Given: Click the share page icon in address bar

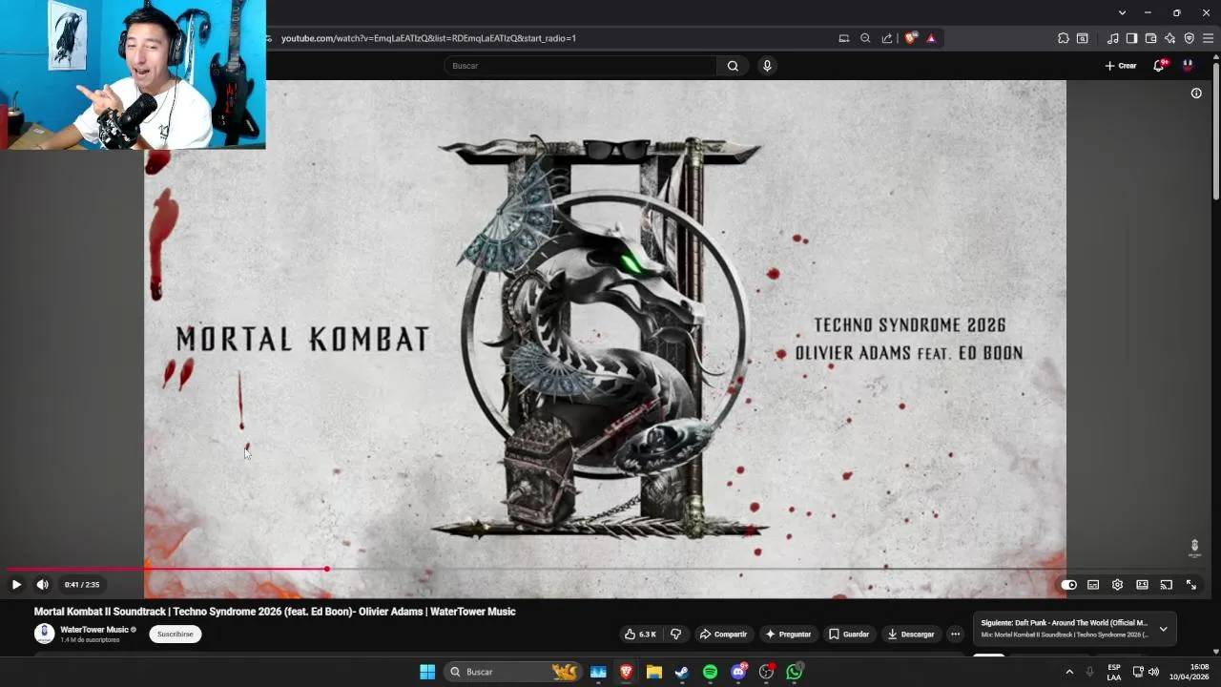Looking at the screenshot, I should (x=887, y=38).
